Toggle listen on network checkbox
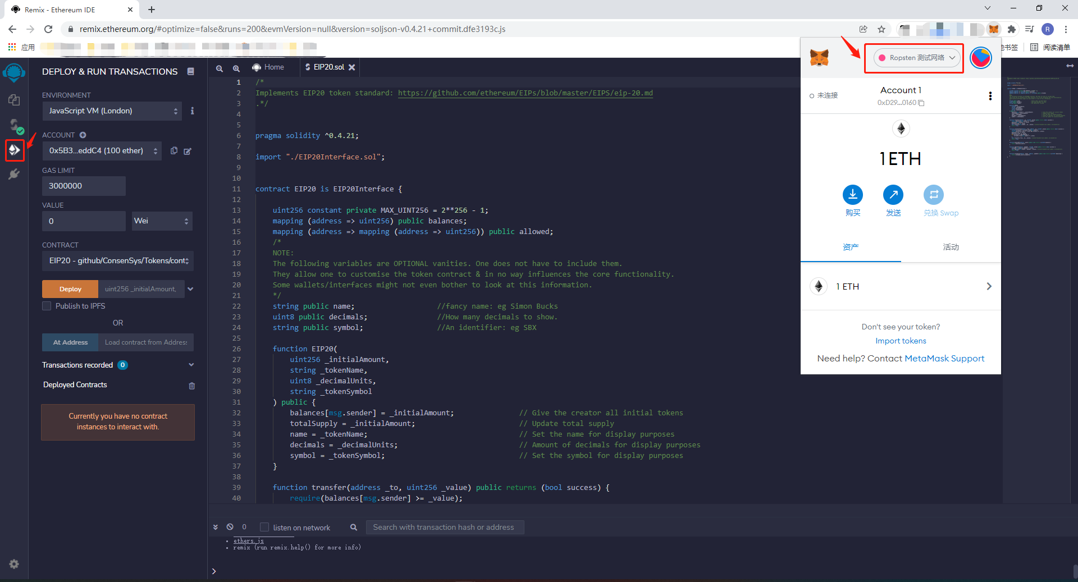Viewport: 1078px width, 582px height. click(264, 527)
